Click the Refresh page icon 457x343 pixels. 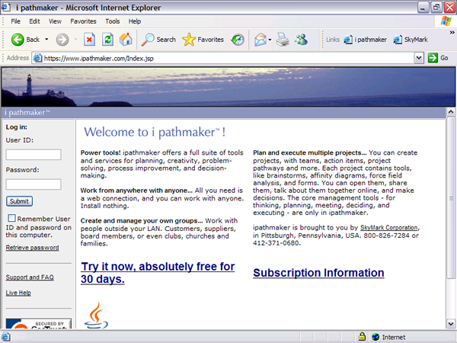click(x=107, y=40)
